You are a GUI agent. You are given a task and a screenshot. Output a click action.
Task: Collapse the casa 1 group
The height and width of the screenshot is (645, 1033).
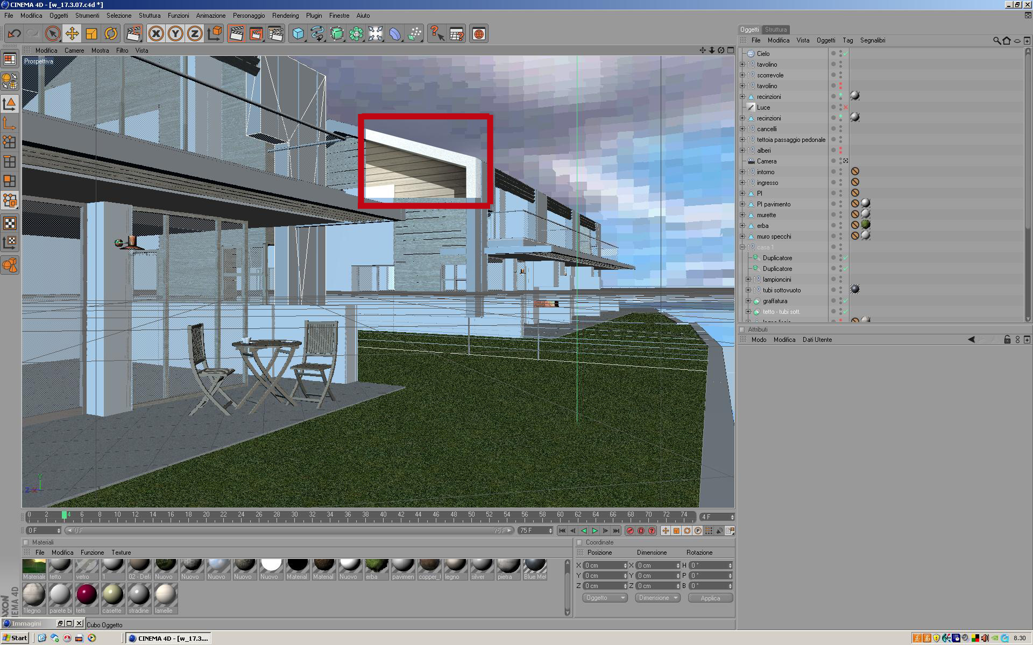tap(742, 247)
